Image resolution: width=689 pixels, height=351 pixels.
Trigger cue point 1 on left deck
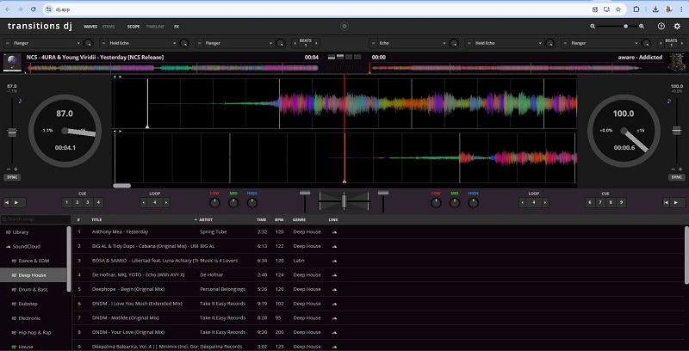point(67,202)
